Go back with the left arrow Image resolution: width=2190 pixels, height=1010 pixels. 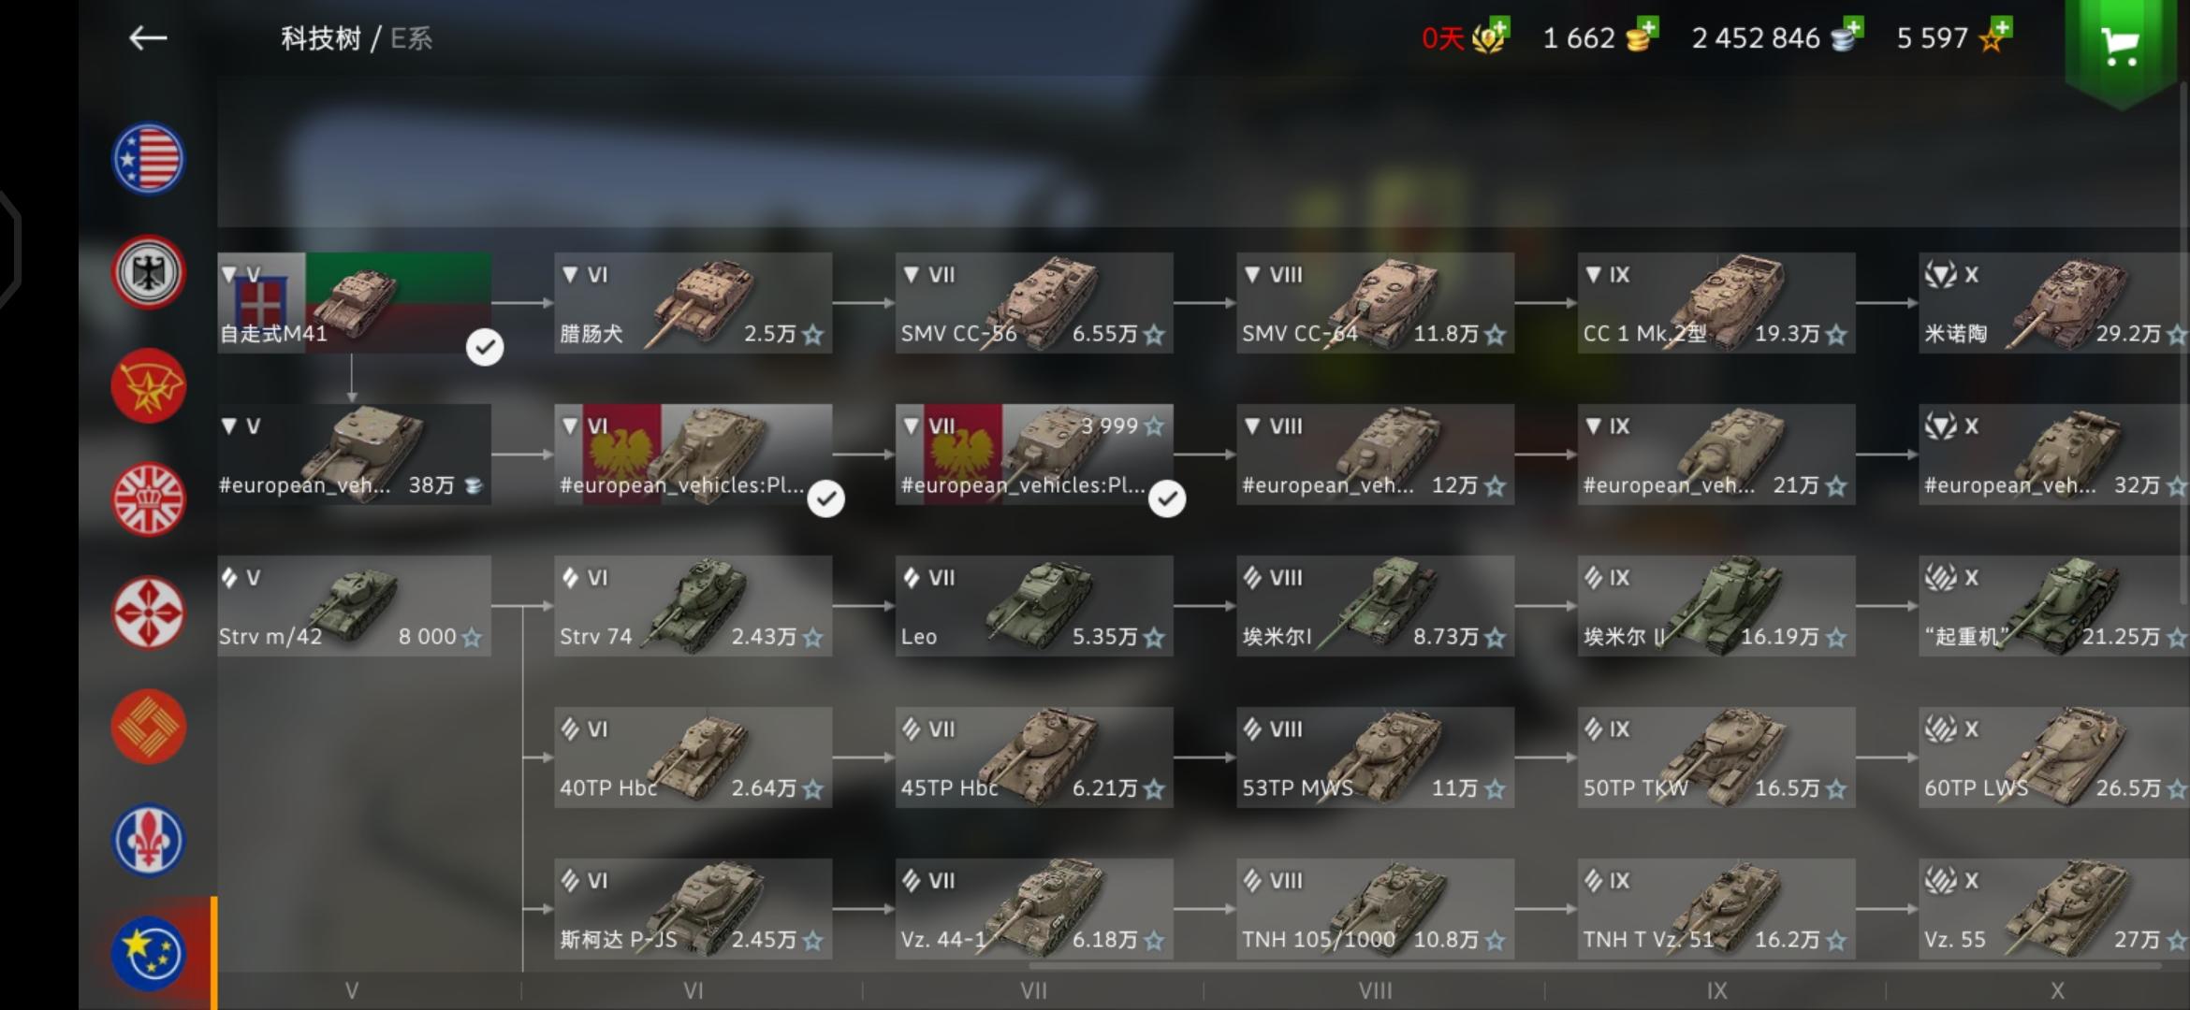point(148,38)
